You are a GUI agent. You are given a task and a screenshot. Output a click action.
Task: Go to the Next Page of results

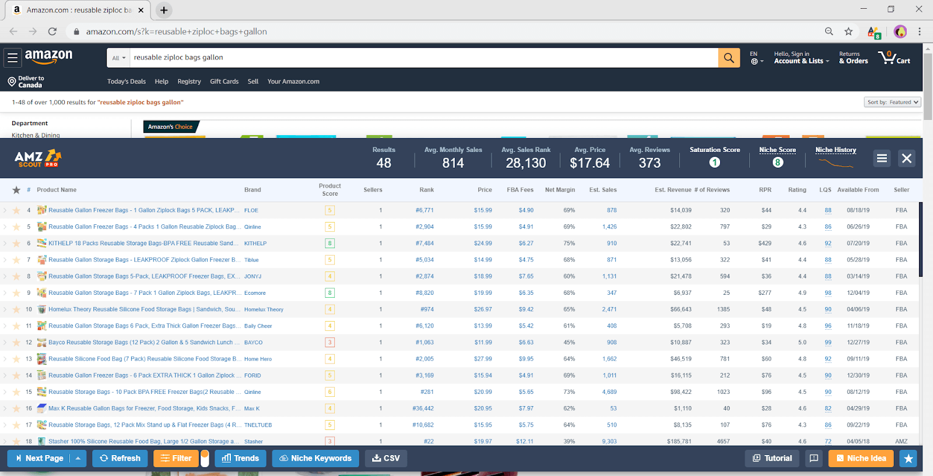click(39, 459)
